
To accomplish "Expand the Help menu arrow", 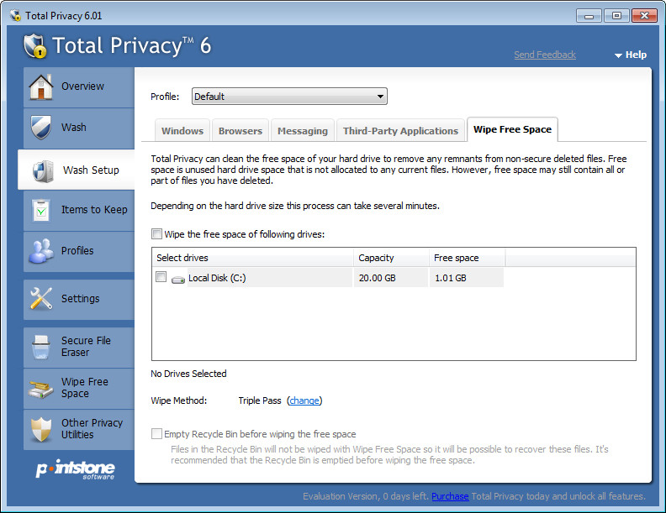I will [x=618, y=55].
